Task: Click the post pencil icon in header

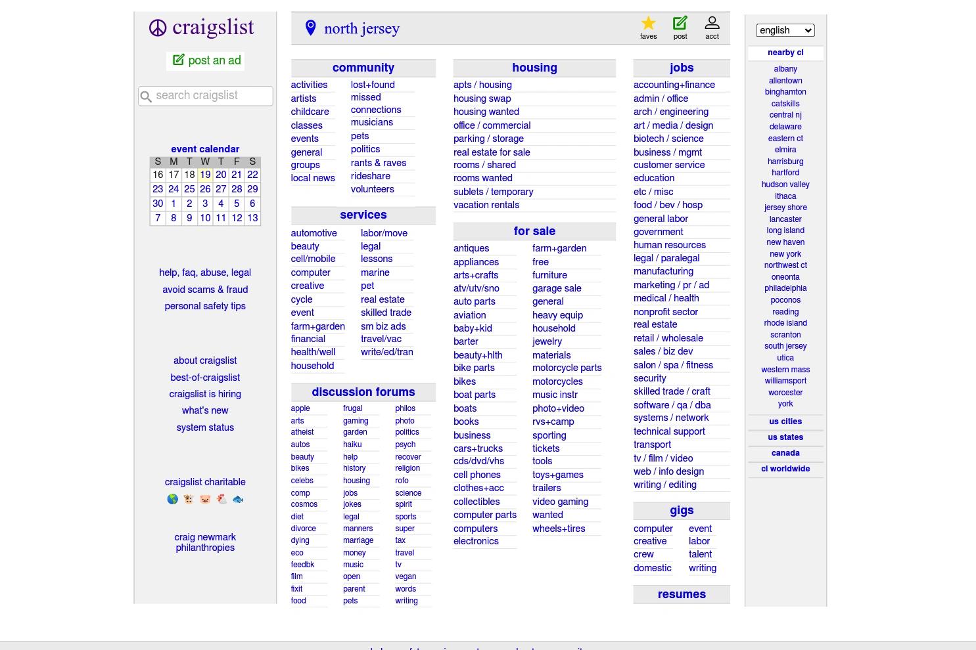Action: pyautogui.click(x=680, y=24)
